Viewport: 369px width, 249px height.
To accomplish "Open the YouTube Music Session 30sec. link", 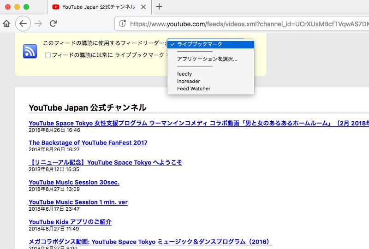I will click(x=74, y=183).
